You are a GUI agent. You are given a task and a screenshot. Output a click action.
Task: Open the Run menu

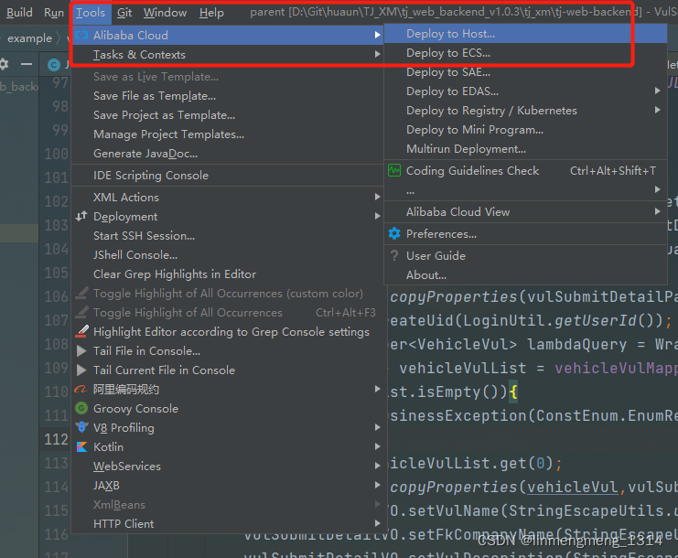point(54,13)
